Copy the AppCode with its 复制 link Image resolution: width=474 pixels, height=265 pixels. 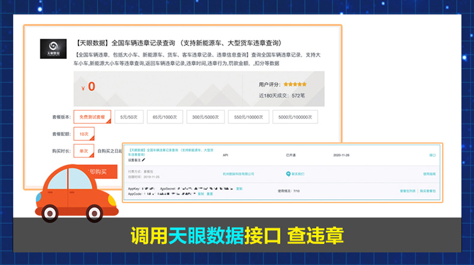(x=201, y=194)
